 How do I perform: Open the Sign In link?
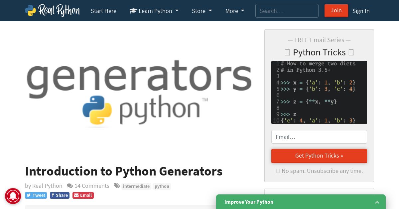361,11
